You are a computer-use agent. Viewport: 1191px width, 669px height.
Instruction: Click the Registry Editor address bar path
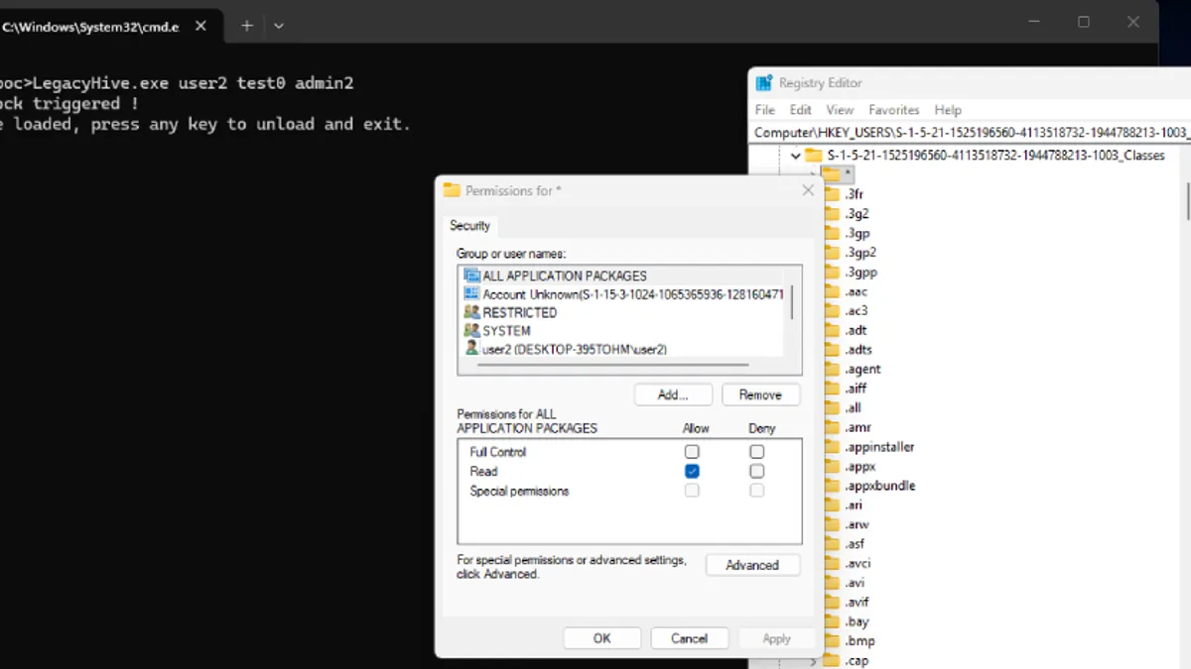tap(971, 132)
